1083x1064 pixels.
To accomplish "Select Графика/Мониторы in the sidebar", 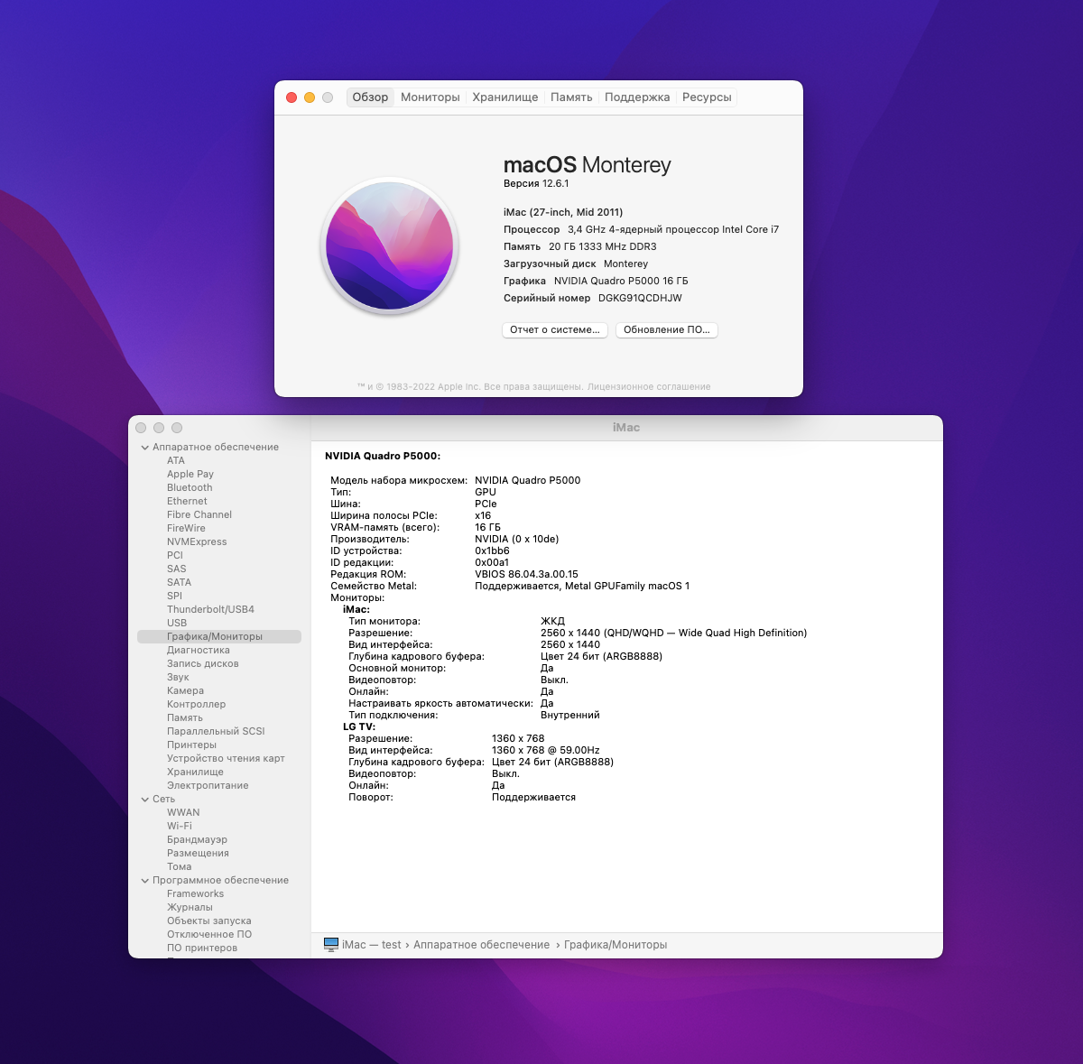I will point(219,637).
